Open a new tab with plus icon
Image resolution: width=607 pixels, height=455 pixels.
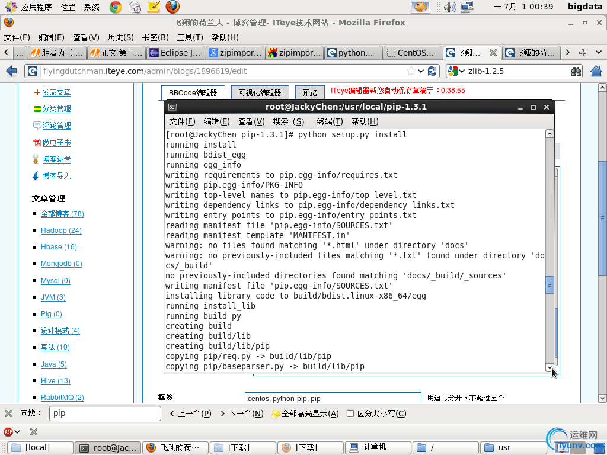(582, 52)
